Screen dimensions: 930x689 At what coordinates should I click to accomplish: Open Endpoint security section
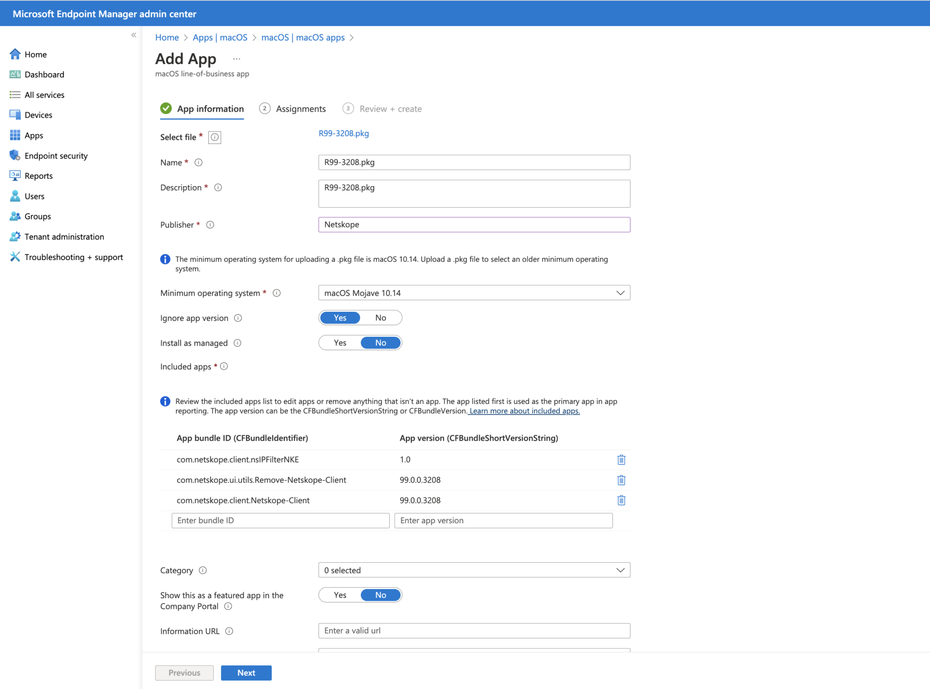point(56,155)
